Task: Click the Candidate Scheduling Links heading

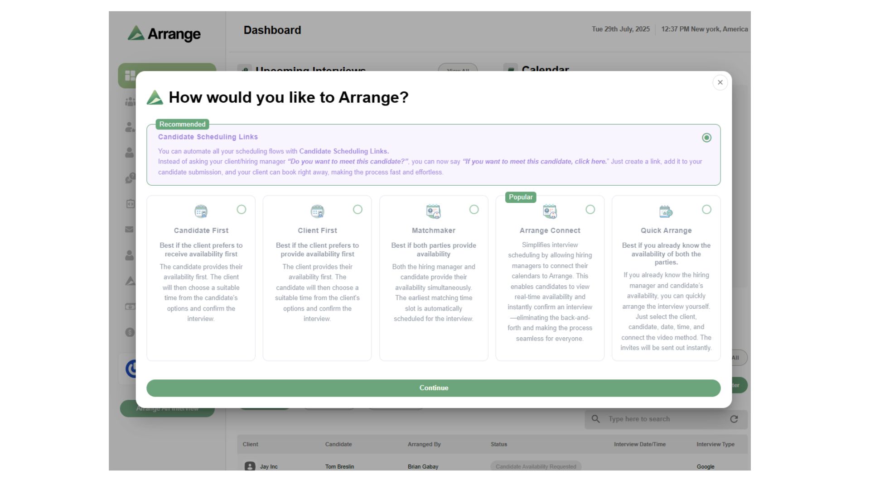Action: coord(208,137)
